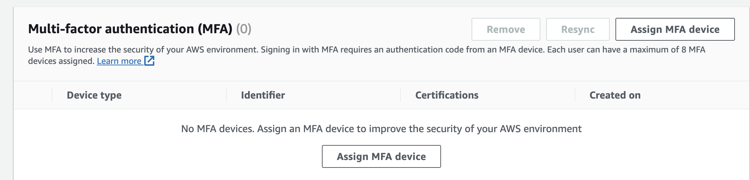The height and width of the screenshot is (180, 750).
Task: Sort by the Certifications column header
Action: pyautogui.click(x=447, y=95)
